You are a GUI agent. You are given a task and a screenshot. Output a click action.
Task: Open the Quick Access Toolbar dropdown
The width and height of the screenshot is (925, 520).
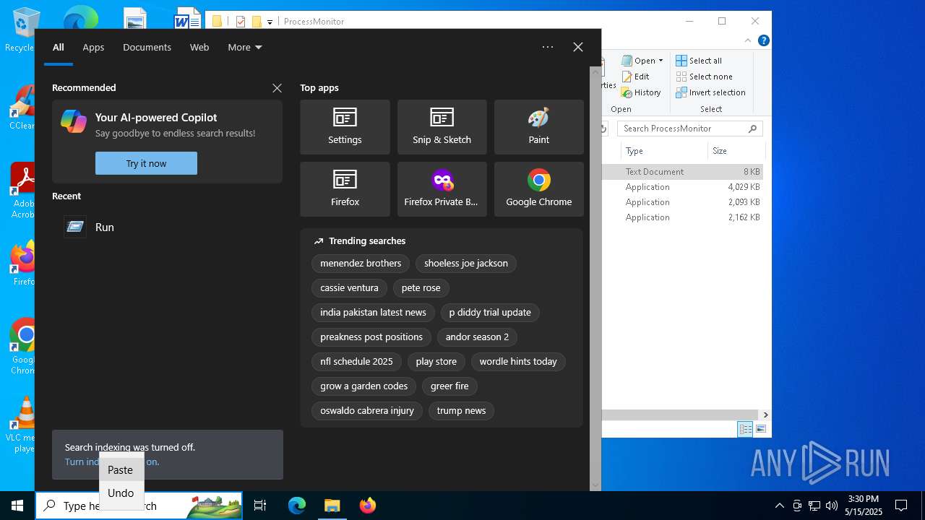[270, 22]
